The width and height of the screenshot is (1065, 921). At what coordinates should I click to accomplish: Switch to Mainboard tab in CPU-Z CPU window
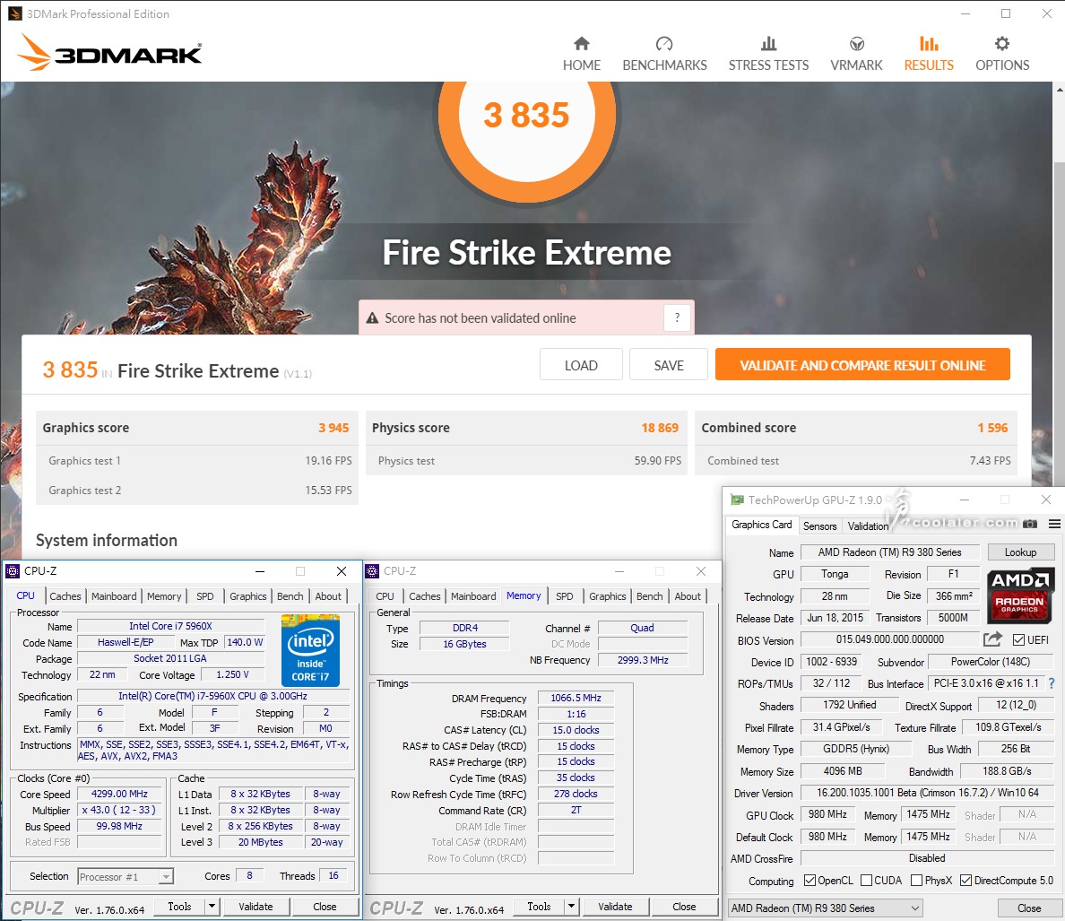(x=114, y=596)
